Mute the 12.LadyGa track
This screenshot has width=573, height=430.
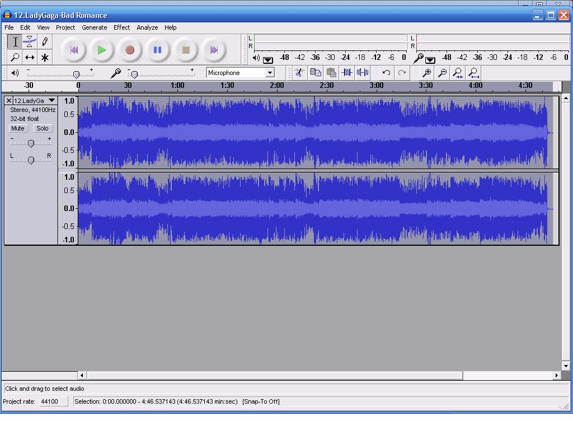point(17,128)
